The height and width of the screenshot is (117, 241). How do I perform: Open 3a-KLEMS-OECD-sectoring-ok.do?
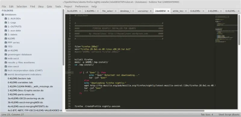(x=26, y=99)
